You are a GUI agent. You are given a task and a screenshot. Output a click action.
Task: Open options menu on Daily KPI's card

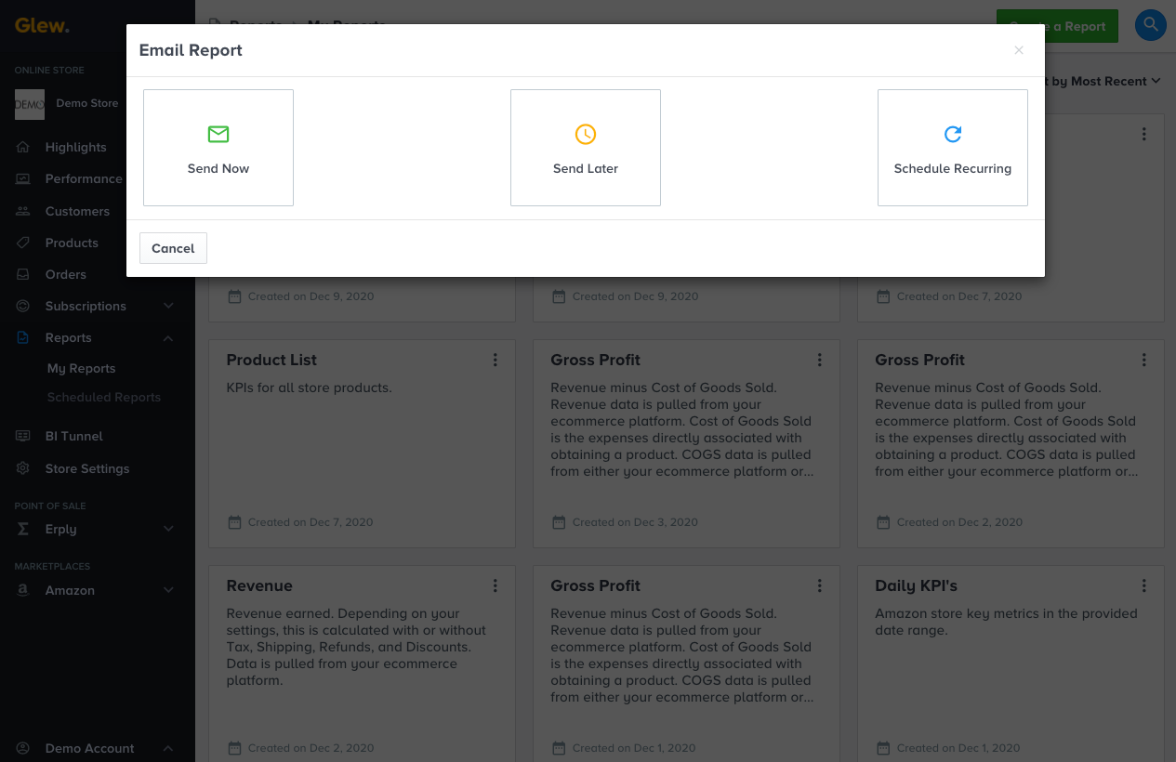coord(1144,585)
